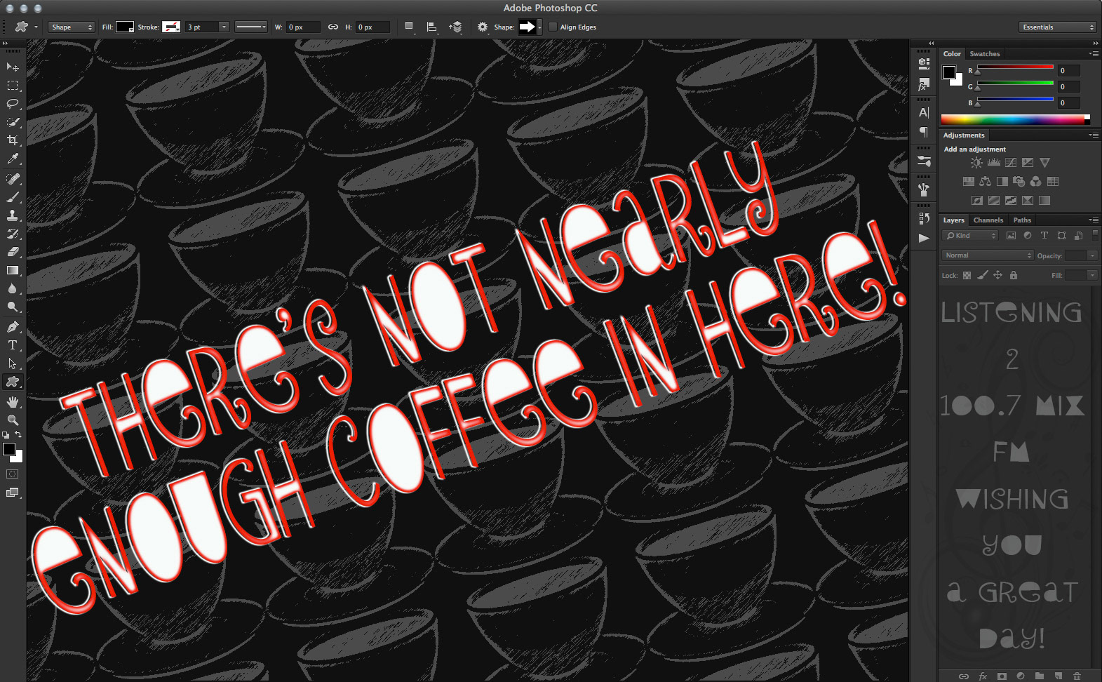Toggle the adjustment layers filter
The width and height of the screenshot is (1102, 682).
[x=1028, y=236]
